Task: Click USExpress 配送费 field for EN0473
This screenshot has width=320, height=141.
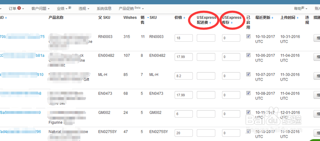Action: coord(206,95)
